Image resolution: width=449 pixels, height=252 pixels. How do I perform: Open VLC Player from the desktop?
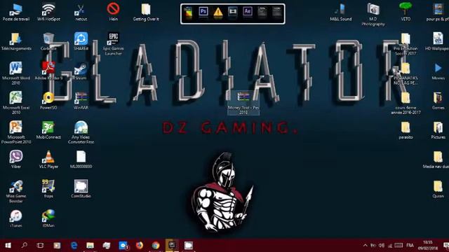pos(48,160)
